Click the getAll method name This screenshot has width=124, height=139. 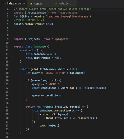coord(35,69)
